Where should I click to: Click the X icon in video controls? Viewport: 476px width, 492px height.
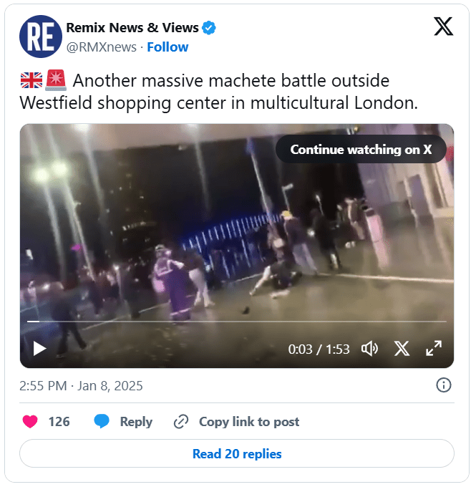point(402,349)
